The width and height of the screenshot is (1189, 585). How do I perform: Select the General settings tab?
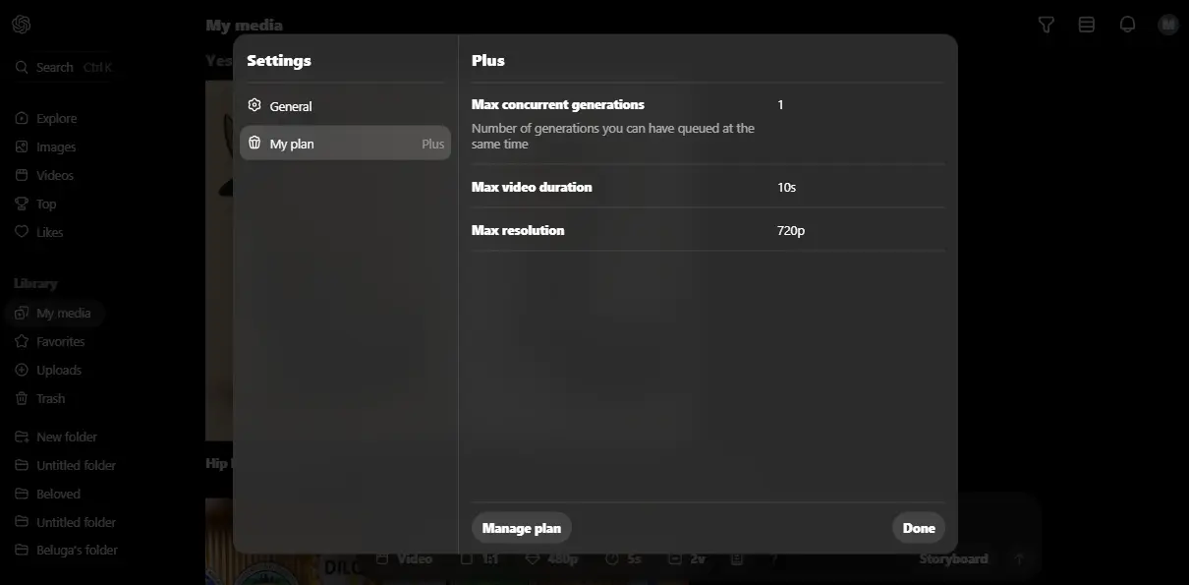(x=345, y=106)
